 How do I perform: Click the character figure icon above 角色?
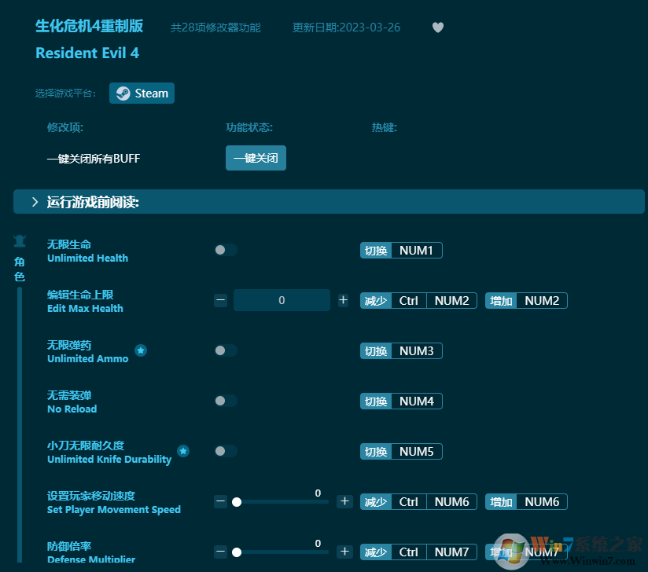pyautogui.click(x=19, y=240)
